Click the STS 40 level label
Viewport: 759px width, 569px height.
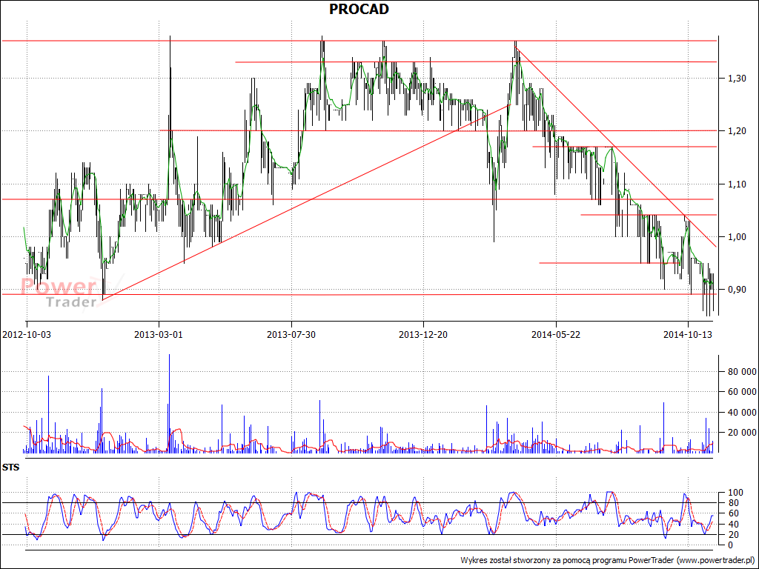[x=733, y=524]
